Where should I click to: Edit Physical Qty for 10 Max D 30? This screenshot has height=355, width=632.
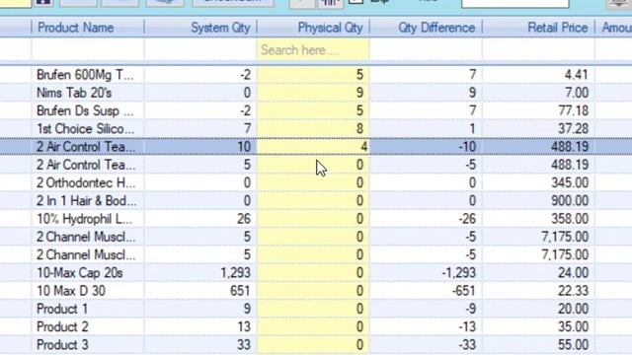[313, 291]
